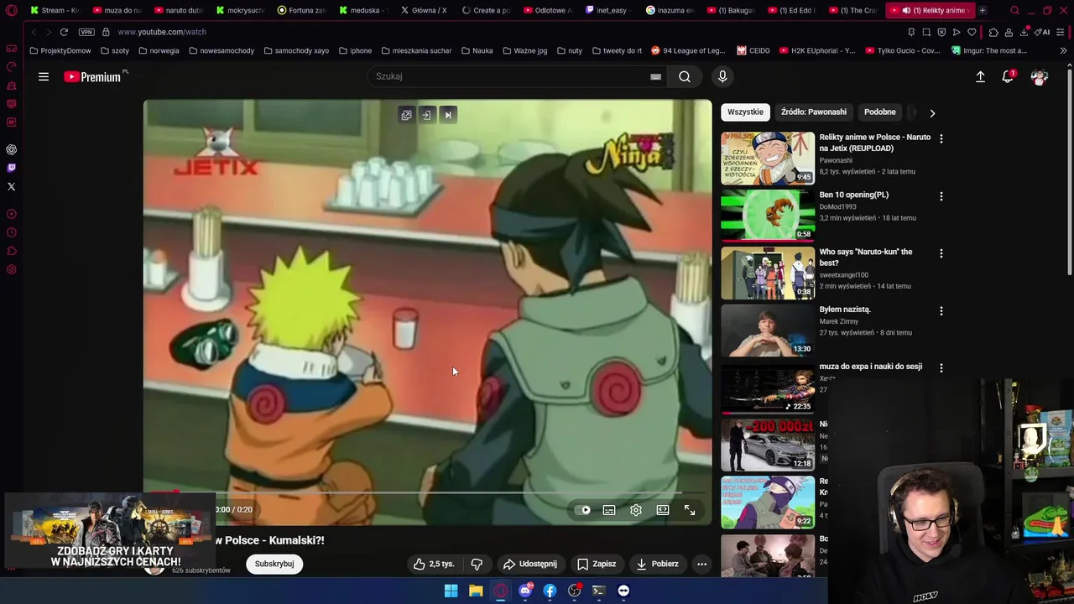The image size is (1074, 604).
Task: Open YouTube notifications bell
Action: tap(1008, 76)
